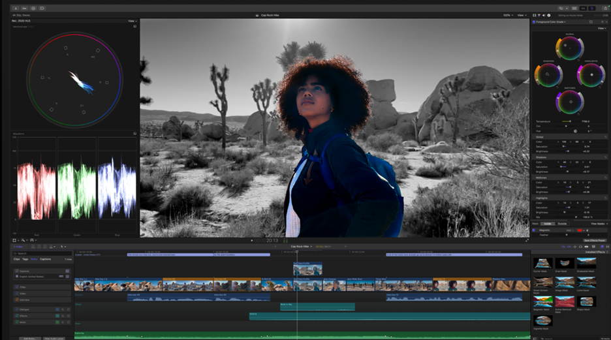Screen dimensions: 611x340
Task: Click the Import Media icon in top toolbar
Action: click(x=16, y=8)
